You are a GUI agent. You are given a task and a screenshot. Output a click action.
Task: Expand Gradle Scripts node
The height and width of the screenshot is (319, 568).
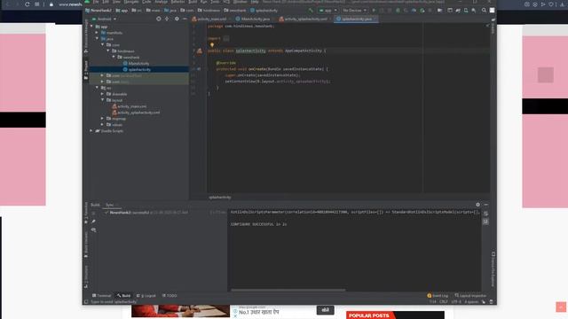91,131
